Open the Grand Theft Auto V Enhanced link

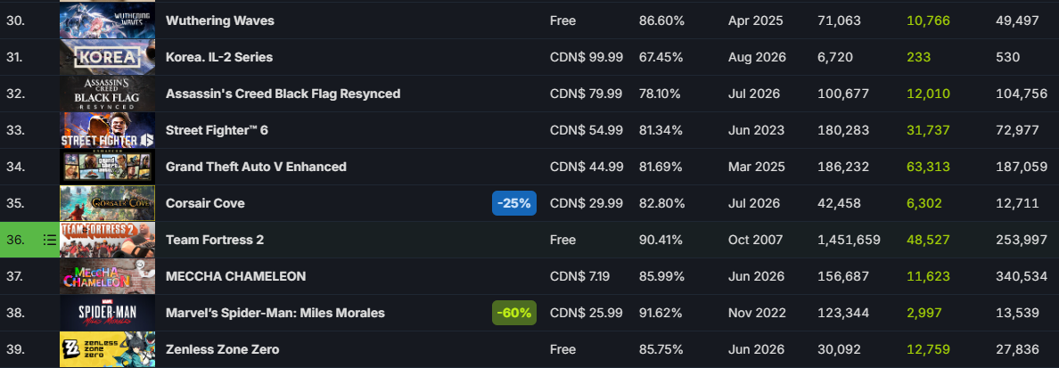pyautogui.click(x=256, y=167)
